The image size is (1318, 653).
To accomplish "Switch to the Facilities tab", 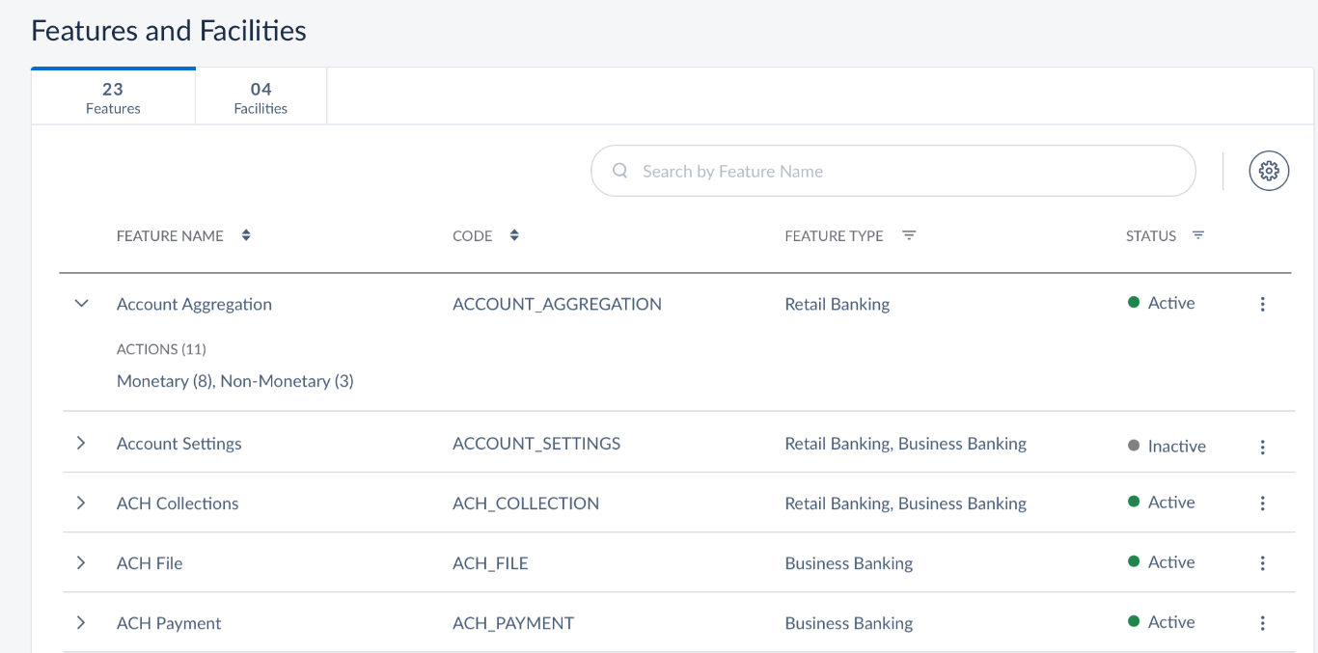I will [261, 97].
